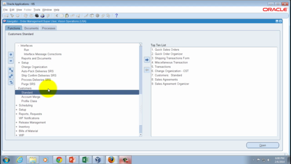This screenshot has width=291, height=164.
Task: Expand the Setup node below Scheduling
Action: point(16,110)
